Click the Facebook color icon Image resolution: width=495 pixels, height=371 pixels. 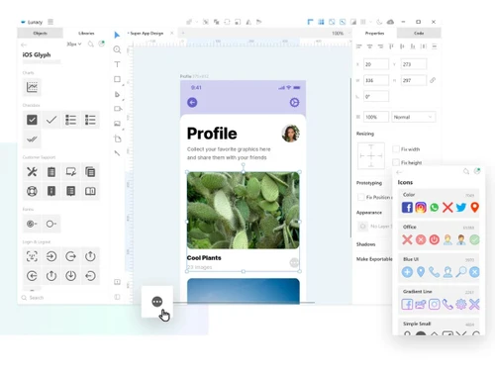407,208
